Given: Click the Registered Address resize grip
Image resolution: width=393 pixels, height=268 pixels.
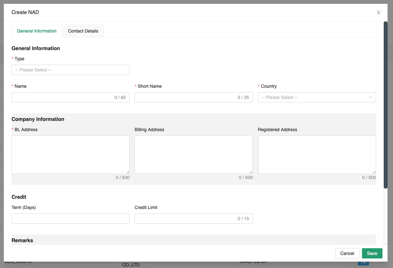Looking at the screenshot, I should [x=374, y=172].
